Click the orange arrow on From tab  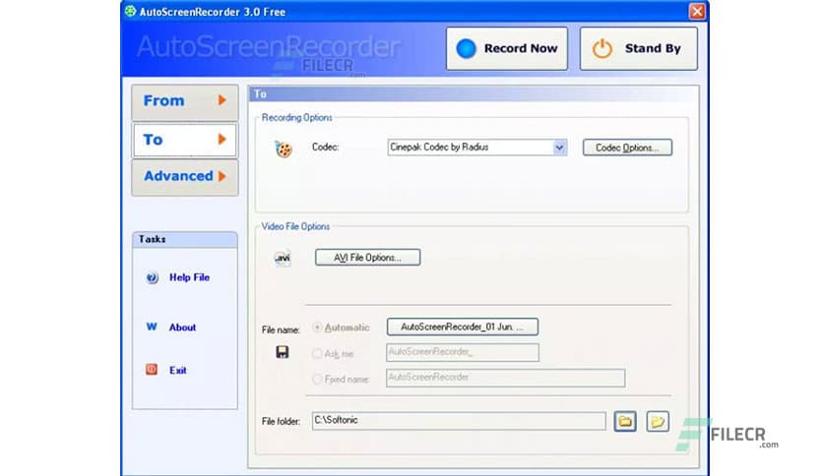[222, 100]
